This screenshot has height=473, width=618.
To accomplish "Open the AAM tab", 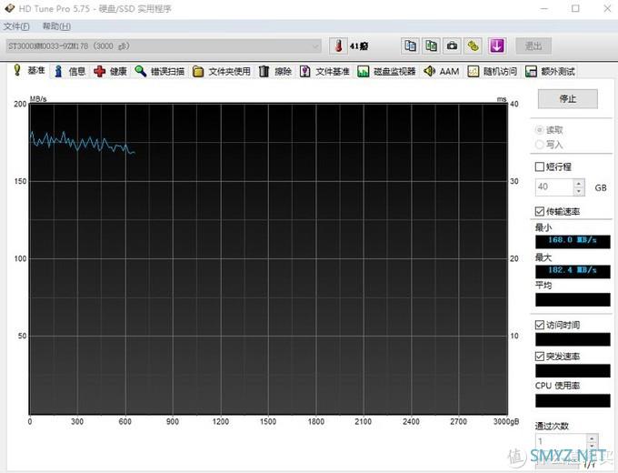I will coord(442,71).
